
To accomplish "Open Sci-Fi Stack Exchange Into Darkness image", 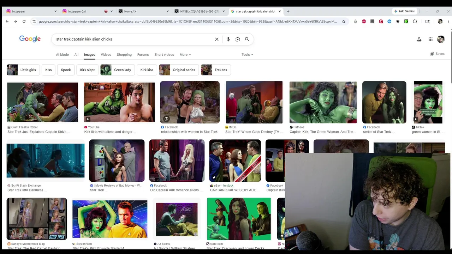I will [x=46, y=161].
